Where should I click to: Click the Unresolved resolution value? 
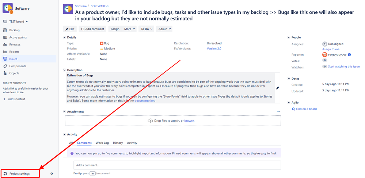(x=214, y=43)
